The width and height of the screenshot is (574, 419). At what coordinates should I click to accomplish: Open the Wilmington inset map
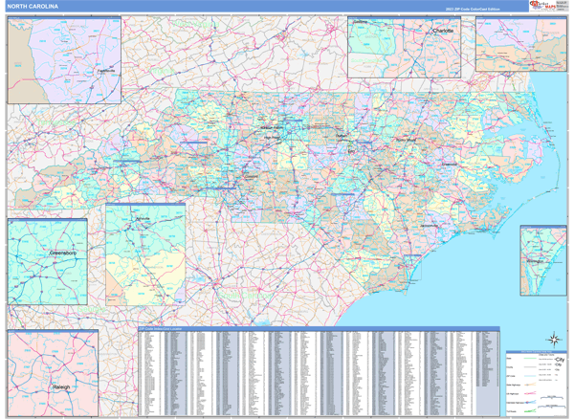pyautogui.click(x=543, y=260)
